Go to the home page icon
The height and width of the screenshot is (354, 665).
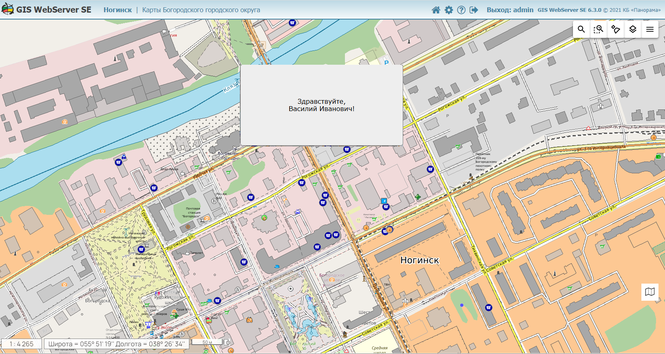(436, 10)
